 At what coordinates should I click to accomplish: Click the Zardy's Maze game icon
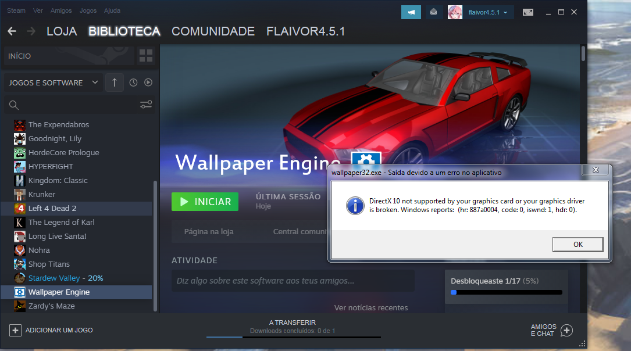click(19, 306)
